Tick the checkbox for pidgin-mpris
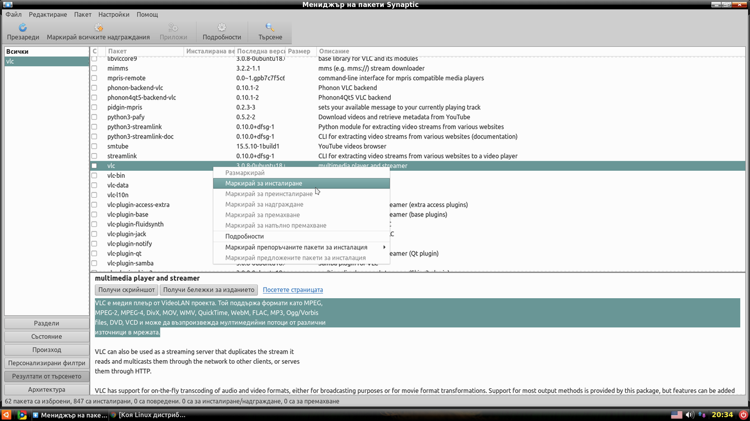 point(94,108)
